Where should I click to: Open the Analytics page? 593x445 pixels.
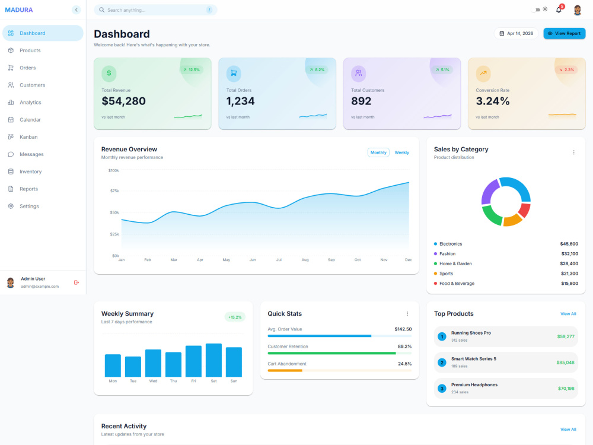[x=43, y=103]
